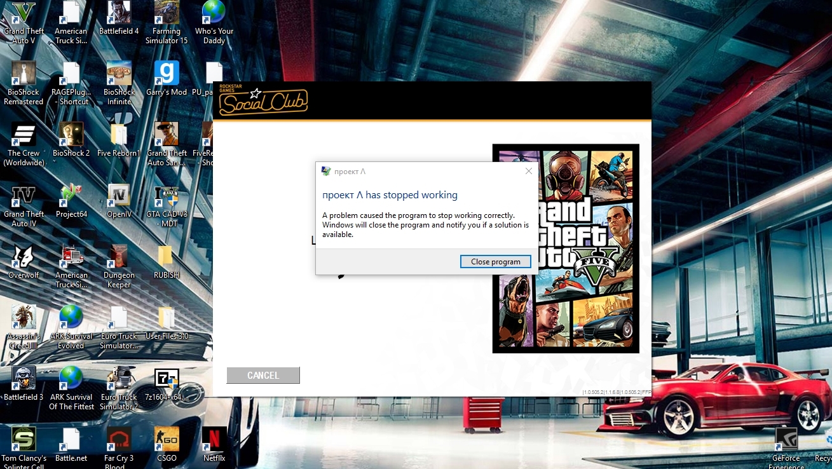Select the Five Reborn1 folder
The height and width of the screenshot is (469, 832).
119,140
